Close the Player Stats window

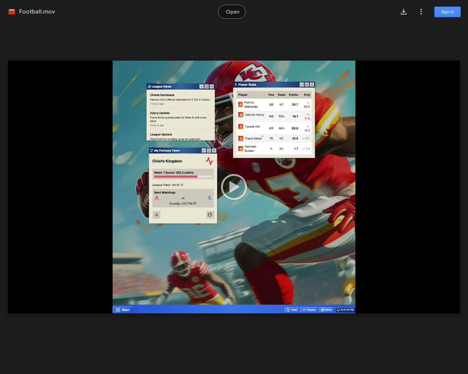pyautogui.click(x=312, y=84)
